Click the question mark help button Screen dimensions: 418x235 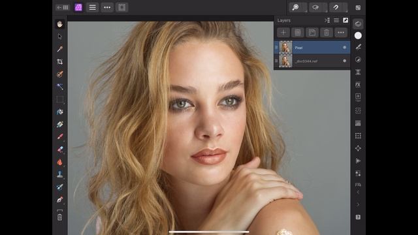click(x=358, y=217)
